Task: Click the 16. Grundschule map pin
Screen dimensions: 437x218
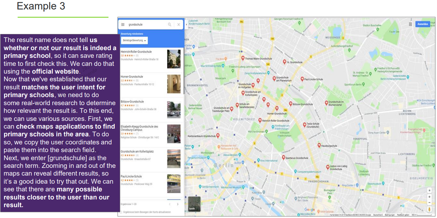Action: 284,61
